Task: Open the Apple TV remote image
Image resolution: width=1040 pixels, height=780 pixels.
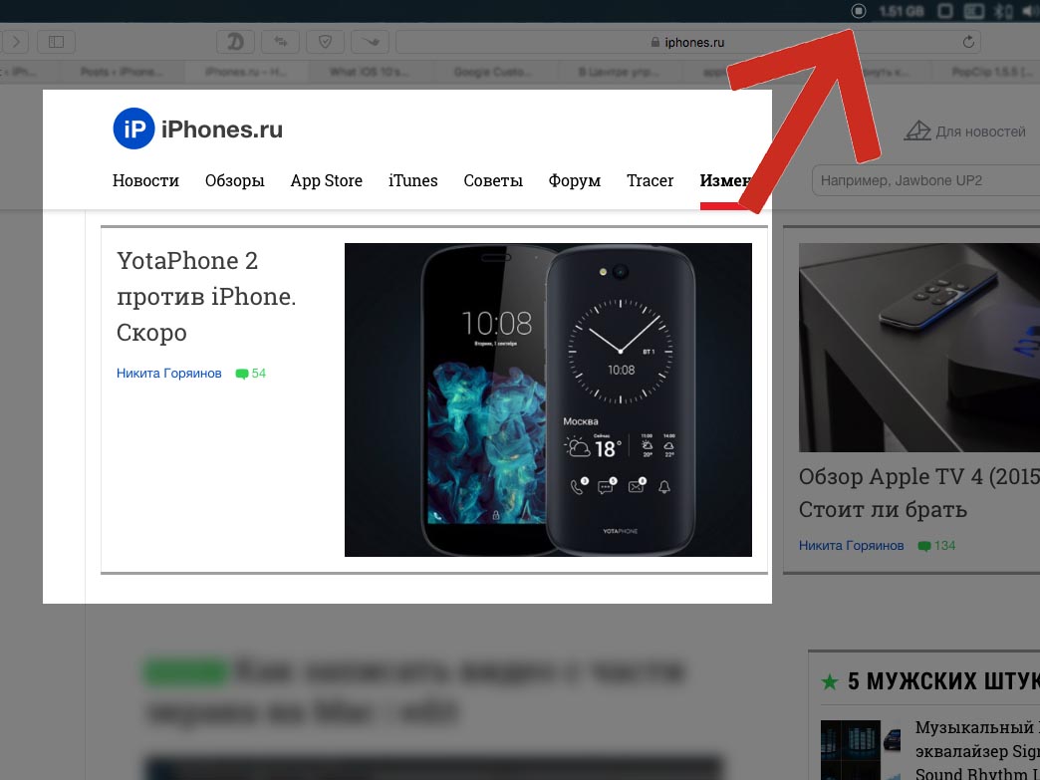Action: 919,348
